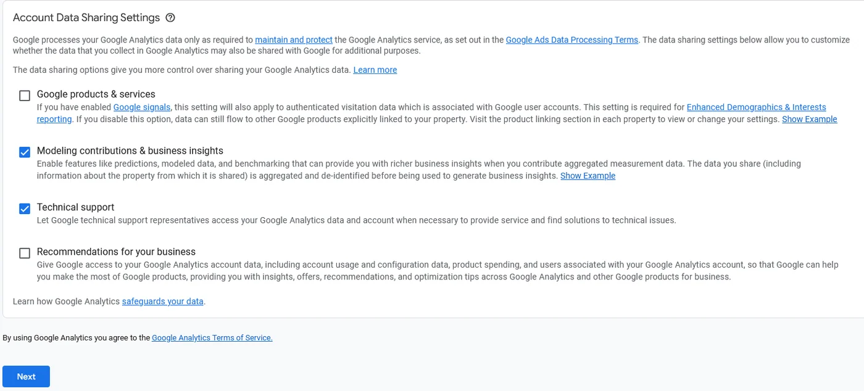Image resolution: width=864 pixels, height=391 pixels.
Task: Click the Technical support label text
Action: [x=76, y=208]
